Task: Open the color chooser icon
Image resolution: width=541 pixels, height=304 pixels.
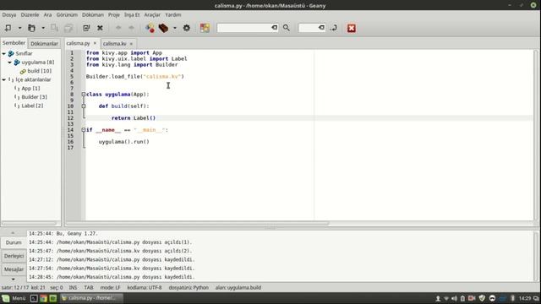Action: 205,28
